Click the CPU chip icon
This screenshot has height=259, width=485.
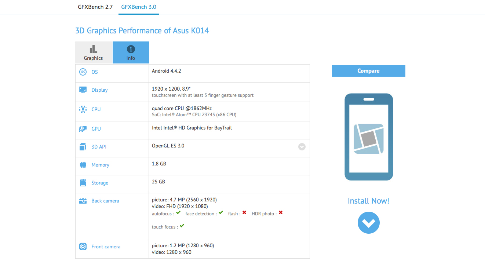click(83, 109)
